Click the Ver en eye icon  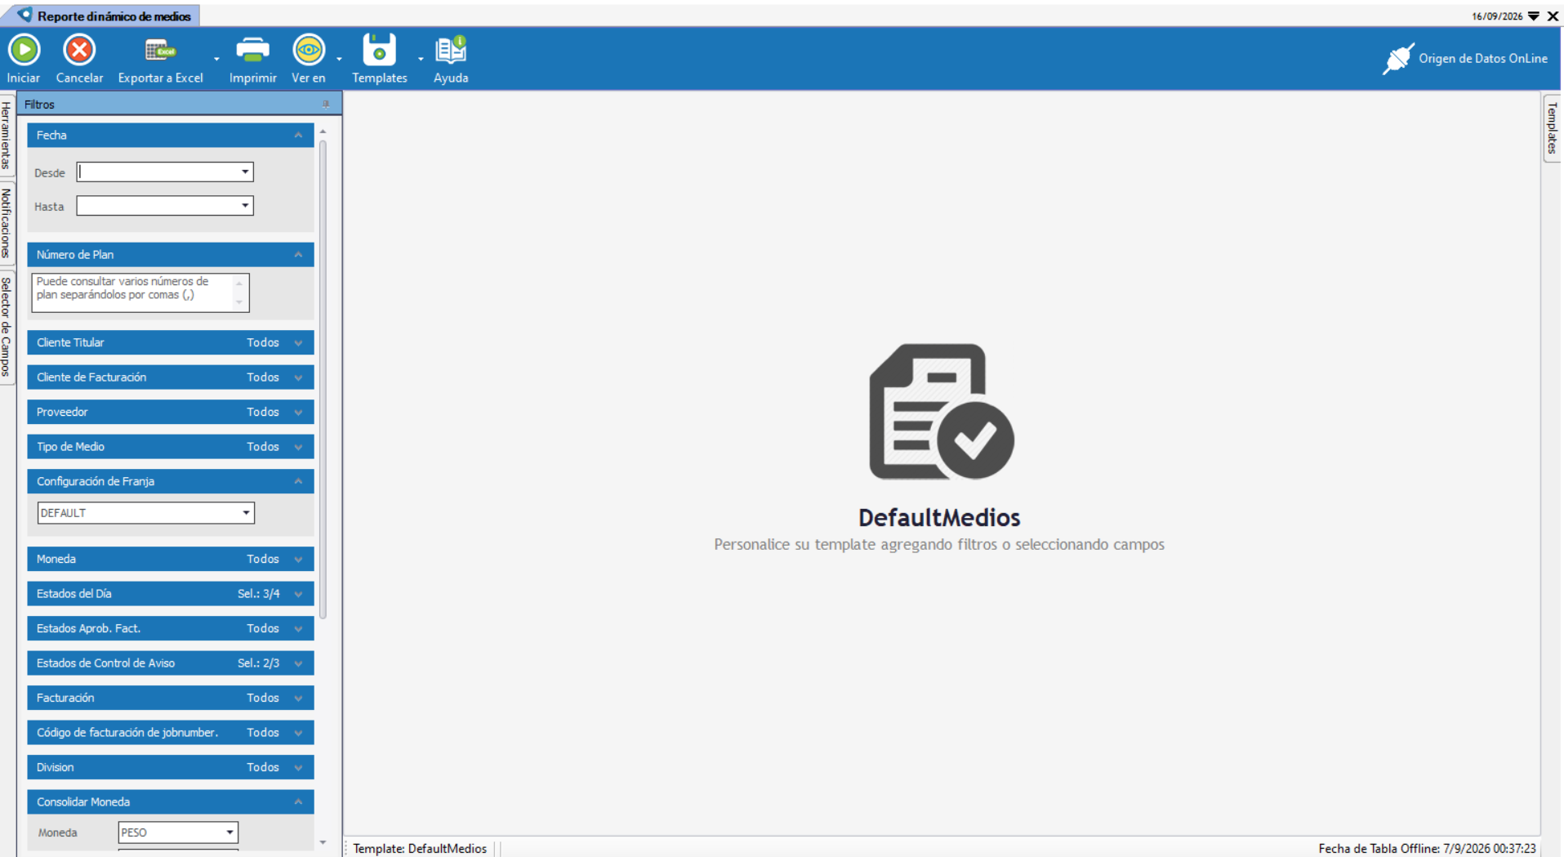(309, 51)
